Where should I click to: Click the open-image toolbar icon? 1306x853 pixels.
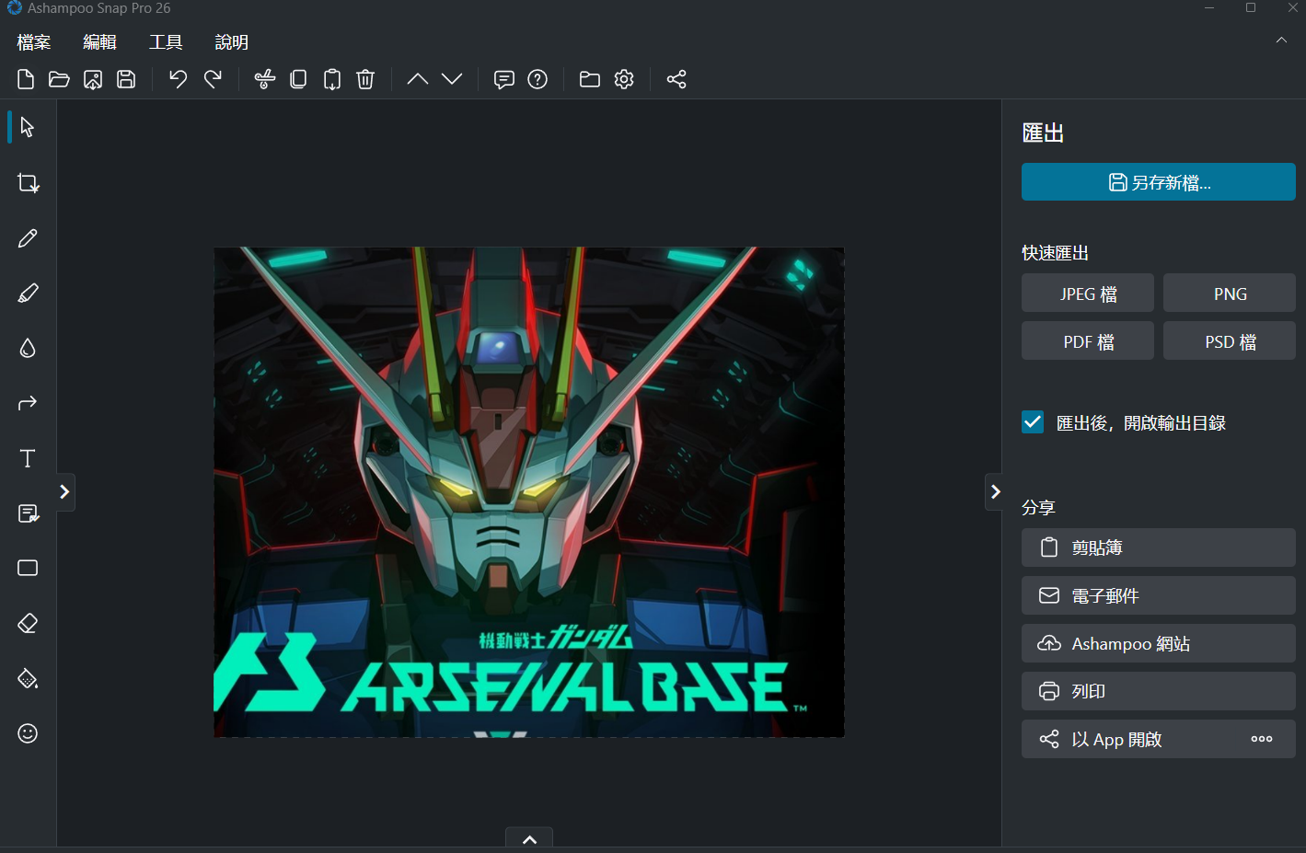[x=93, y=79]
